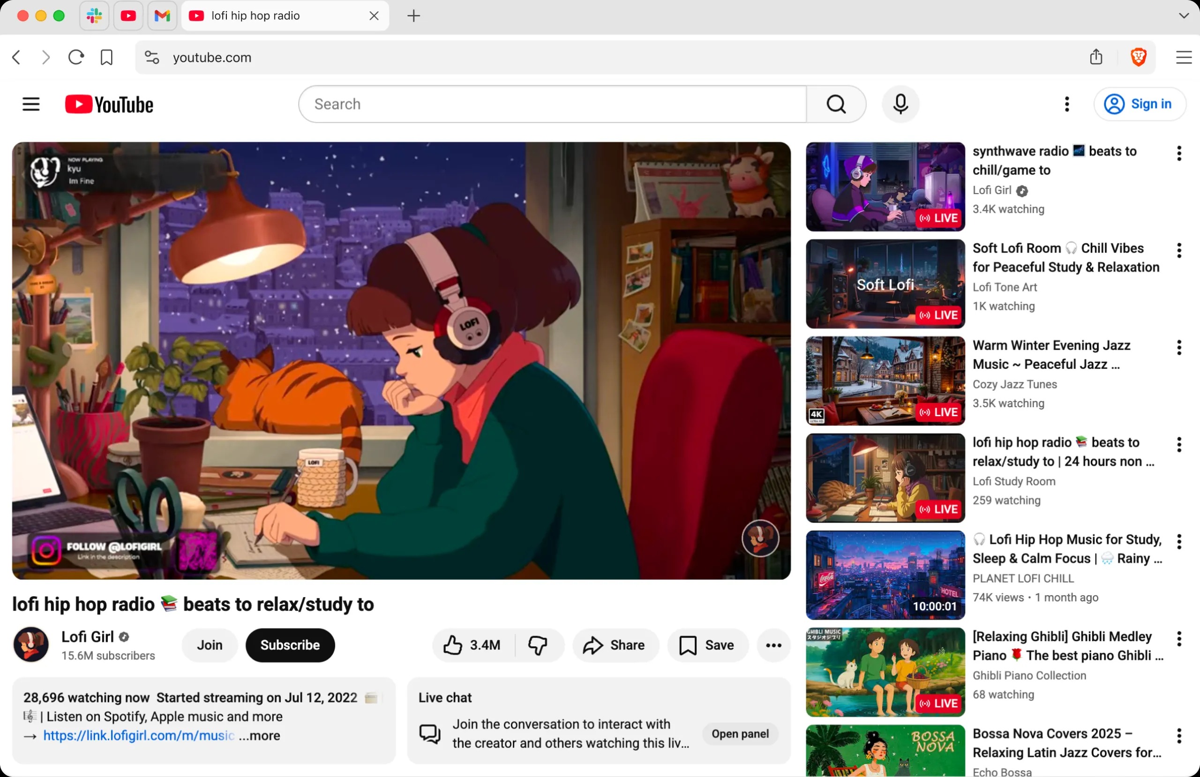The width and height of the screenshot is (1200, 777).
Task: Click the voice search microphone icon
Action: click(x=900, y=105)
